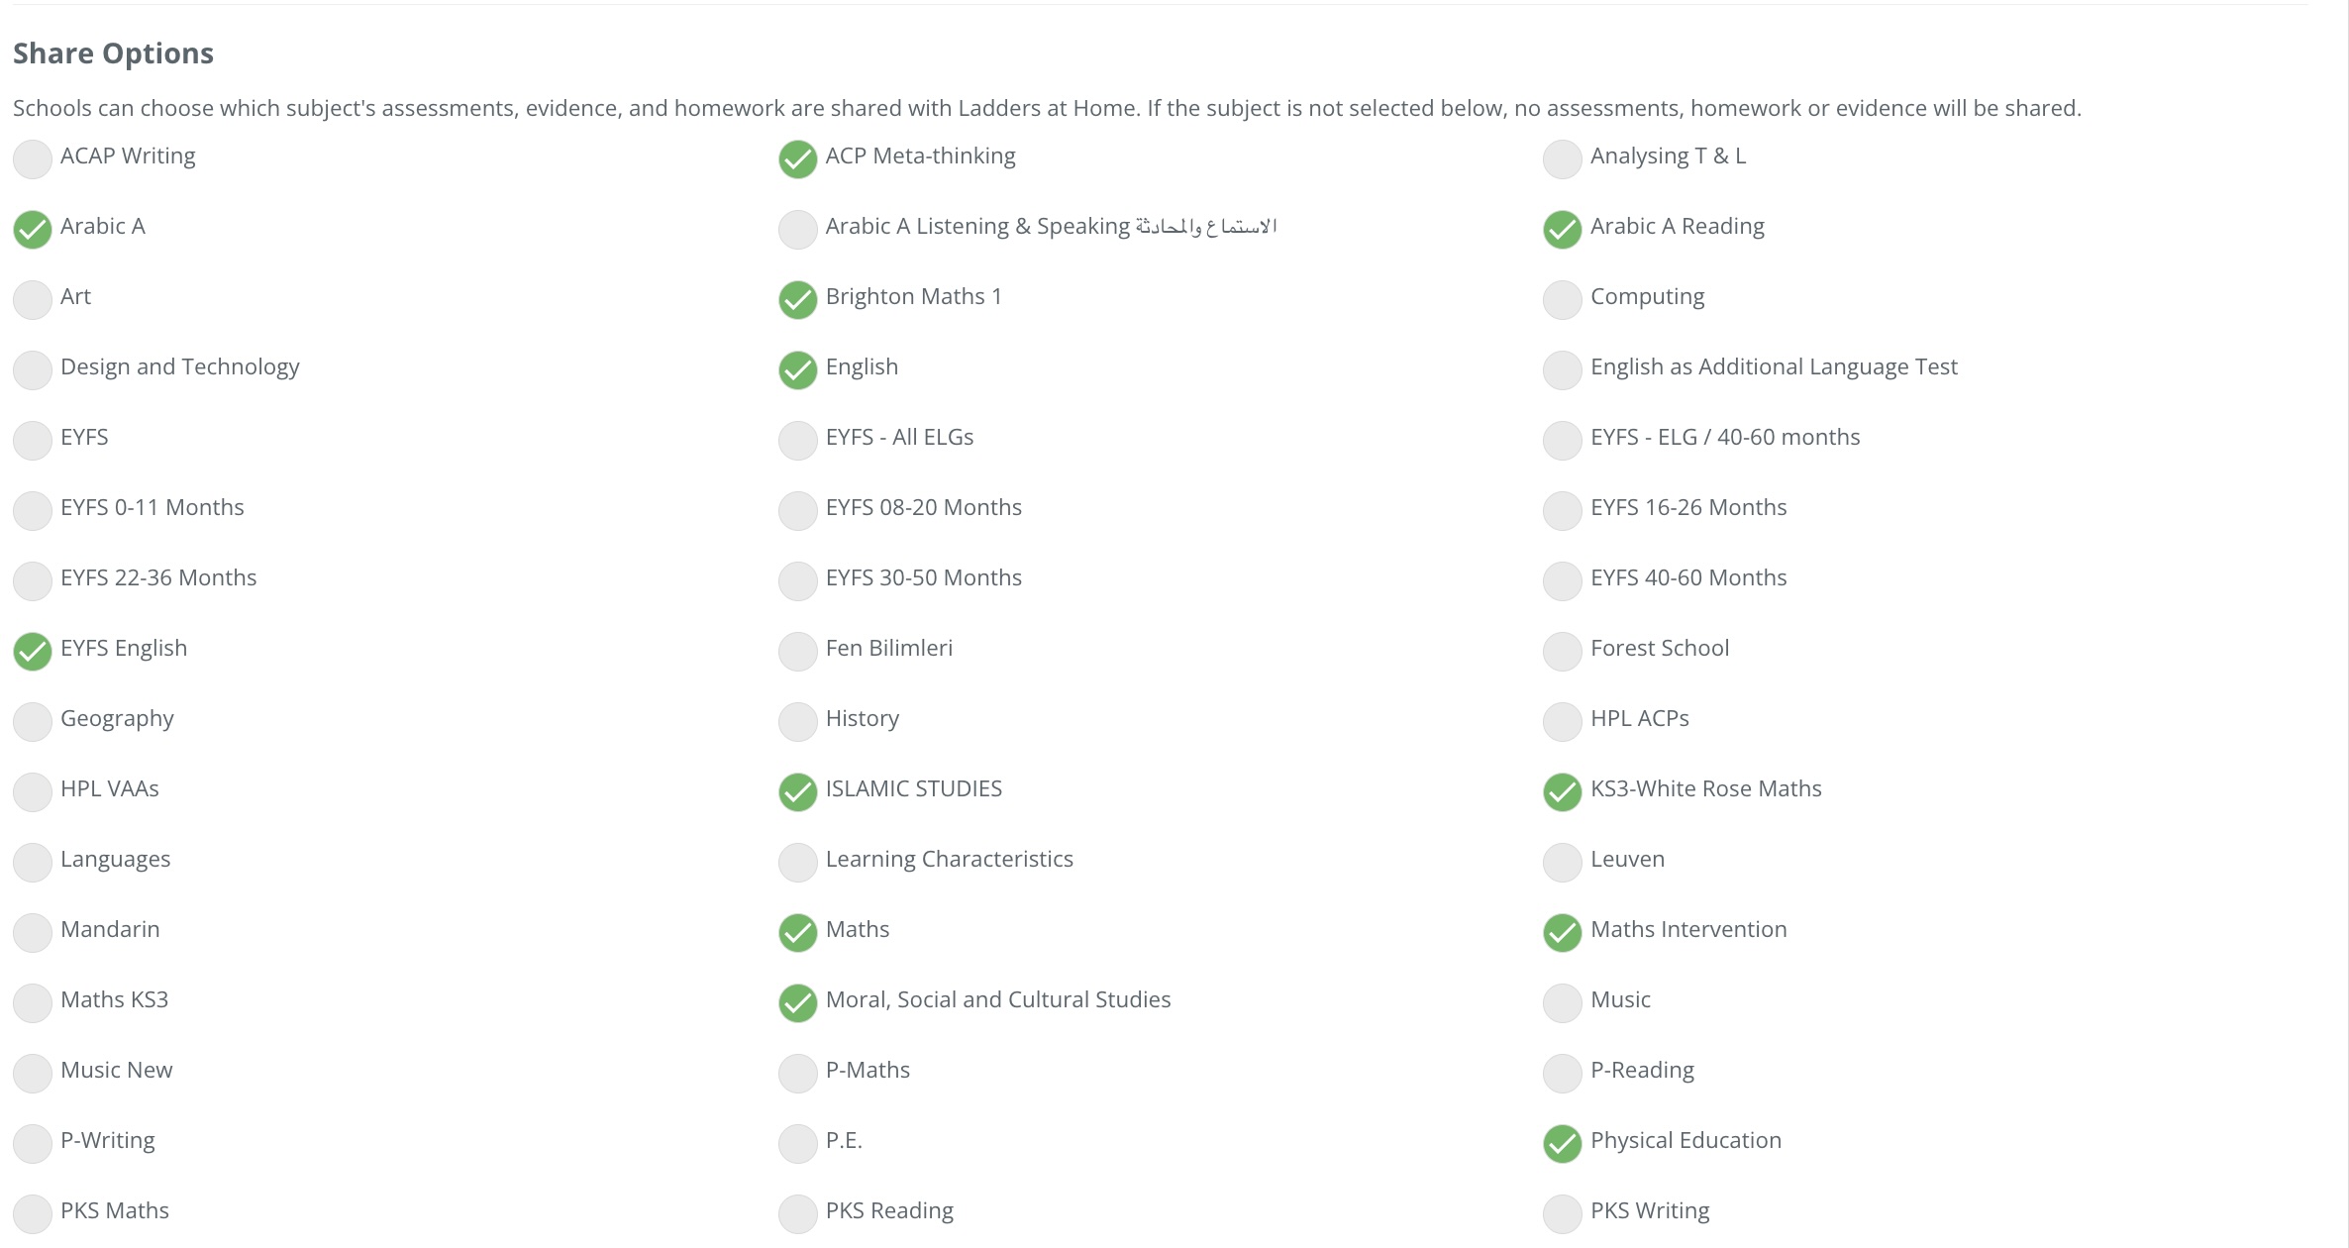Disable sharing for Arabic A
The height and width of the screenshot is (1248, 2349).
(33, 230)
